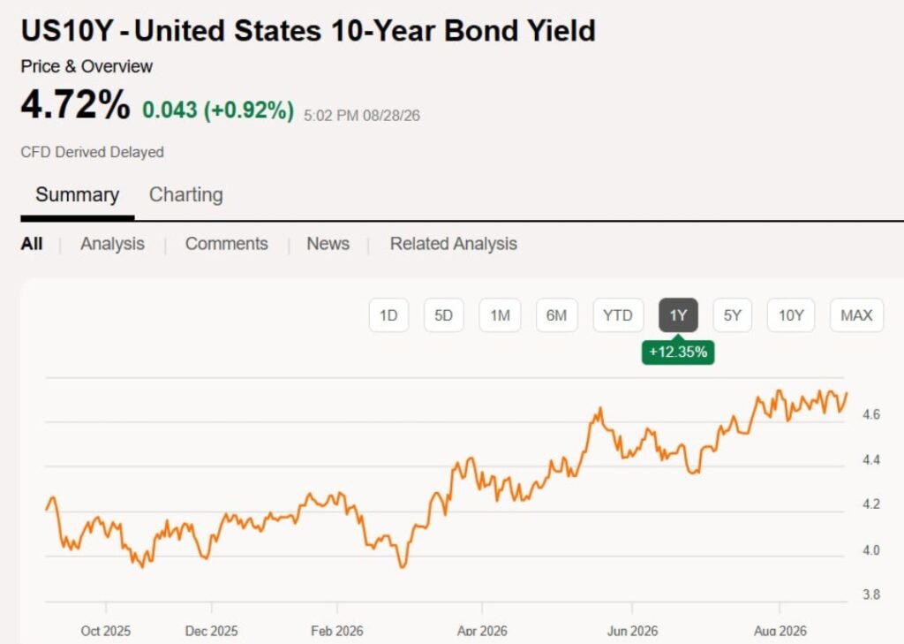Filter feed by News
Viewport: 904px width, 644px height.
click(x=328, y=244)
